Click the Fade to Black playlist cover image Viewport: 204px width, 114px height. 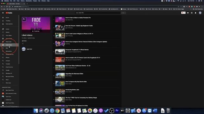coord(36,25)
